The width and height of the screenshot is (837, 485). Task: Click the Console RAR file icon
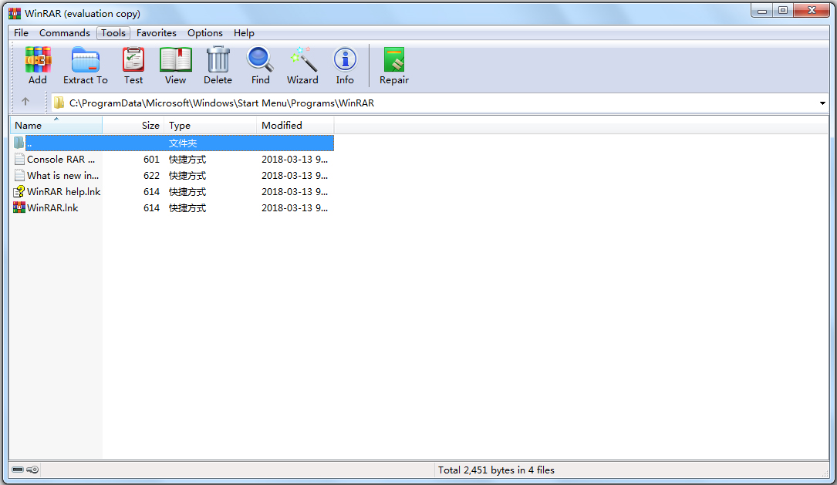[x=19, y=159]
